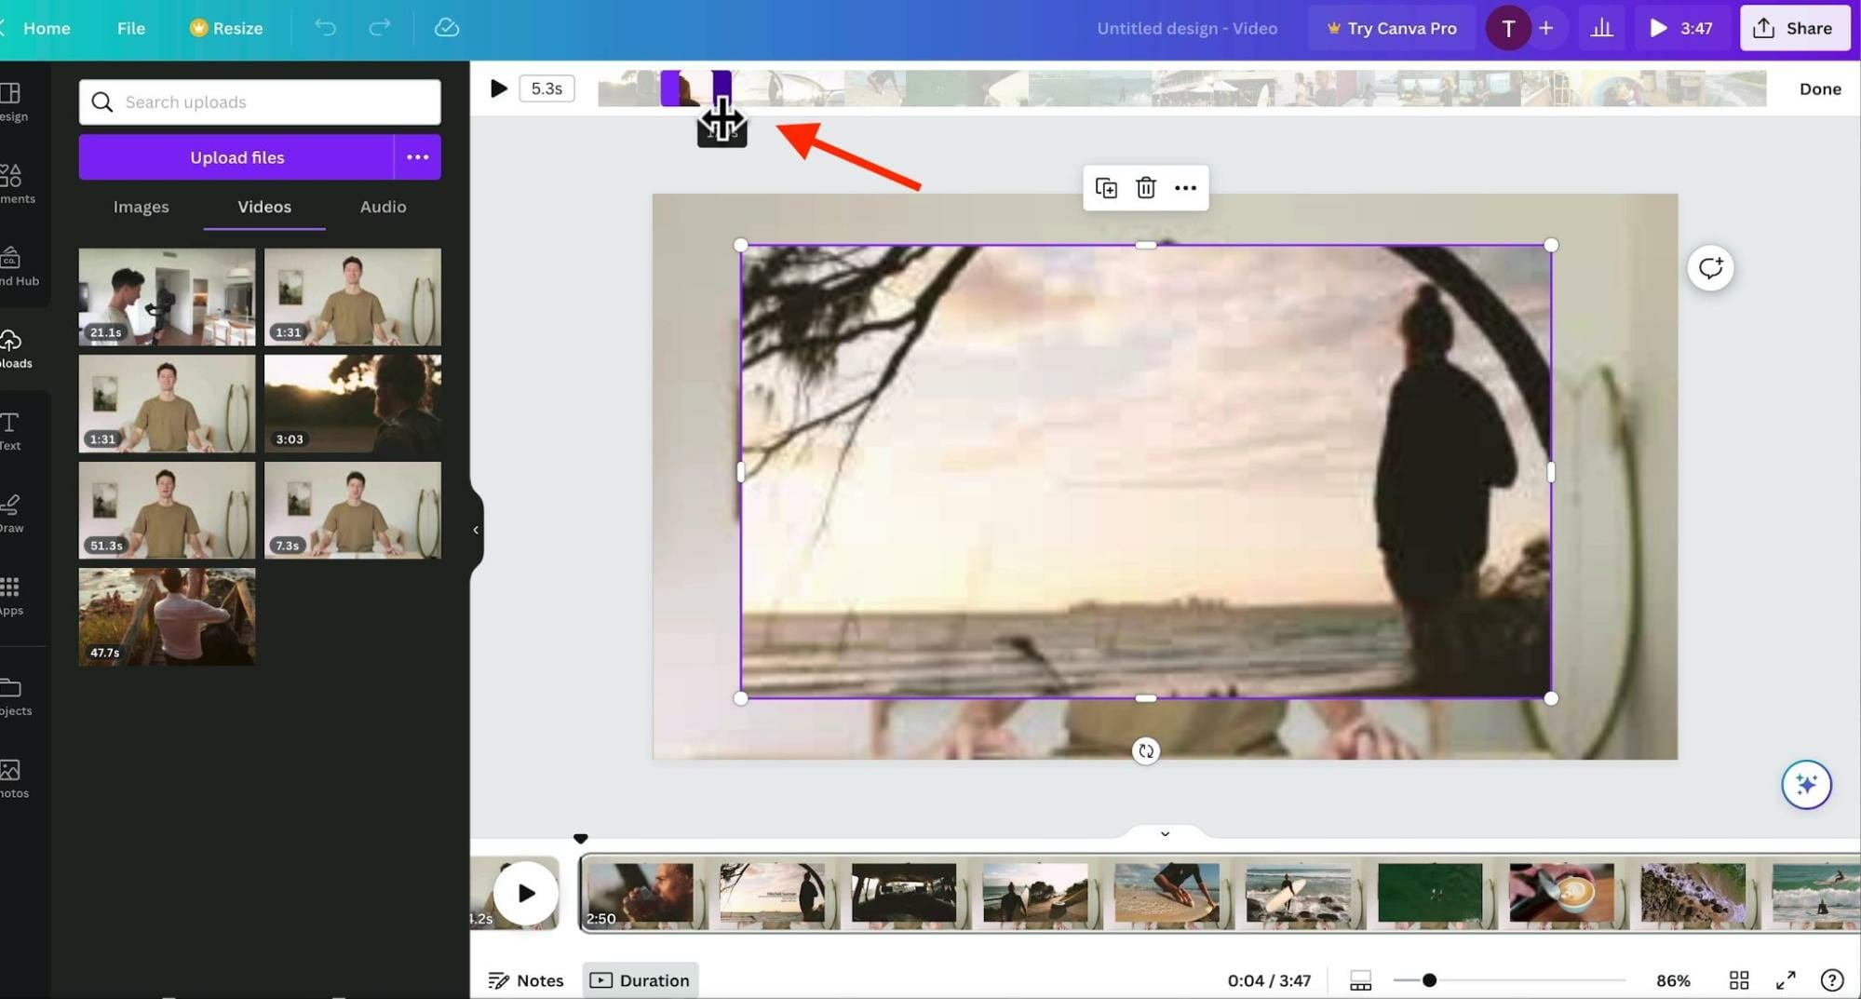Toggle the Duration button in the footer
Image resolution: width=1861 pixels, height=999 pixels.
pyautogui.click(x=641, y=980)
